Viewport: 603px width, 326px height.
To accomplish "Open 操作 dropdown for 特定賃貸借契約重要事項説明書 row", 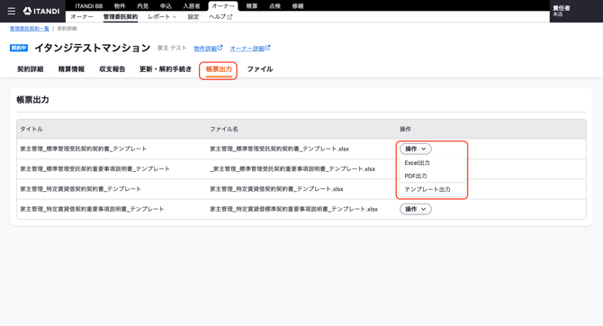I will pyautogui.click(x=415, y=209).
